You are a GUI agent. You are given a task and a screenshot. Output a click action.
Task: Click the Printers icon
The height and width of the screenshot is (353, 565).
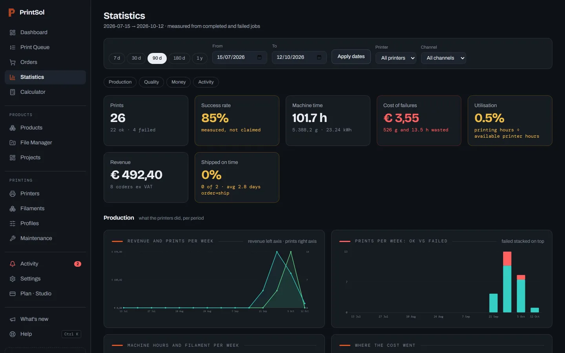13,194
